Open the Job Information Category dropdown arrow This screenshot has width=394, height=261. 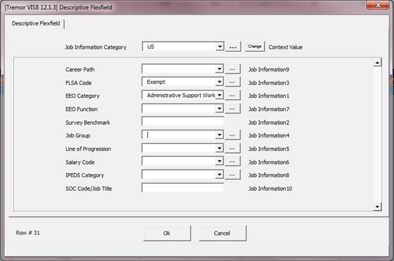[x=220, y=46]
